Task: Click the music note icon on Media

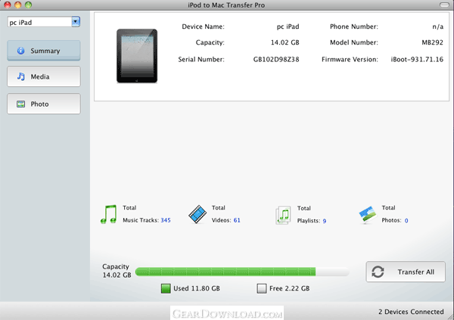Action: [21, 76]
